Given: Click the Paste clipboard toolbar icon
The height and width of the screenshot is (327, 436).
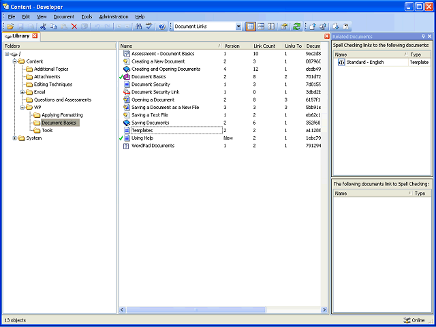Looking at the screenshot, I should pyautogui.click(x=63, y=27).
